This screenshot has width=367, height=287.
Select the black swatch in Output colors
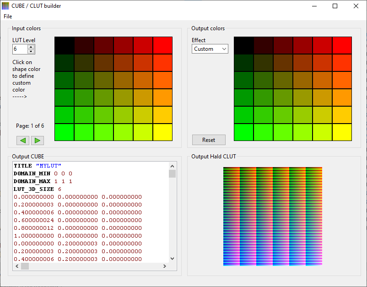(243, 45)
